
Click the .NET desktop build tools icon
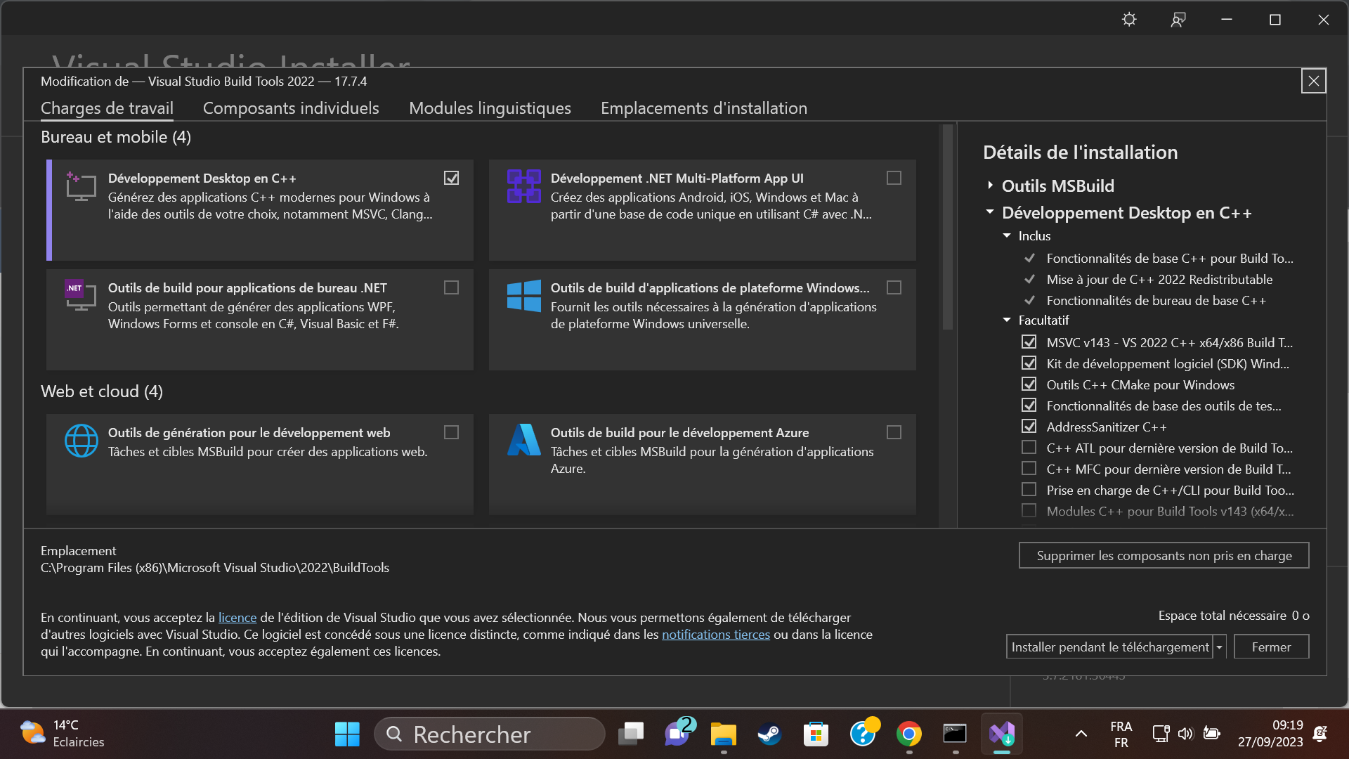(x=81, y=296)
